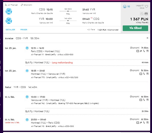152x133 pixels.
Task: Click the Økonomi ticket class tag icon
Action: pyautogui.click(x=22, y=5)
